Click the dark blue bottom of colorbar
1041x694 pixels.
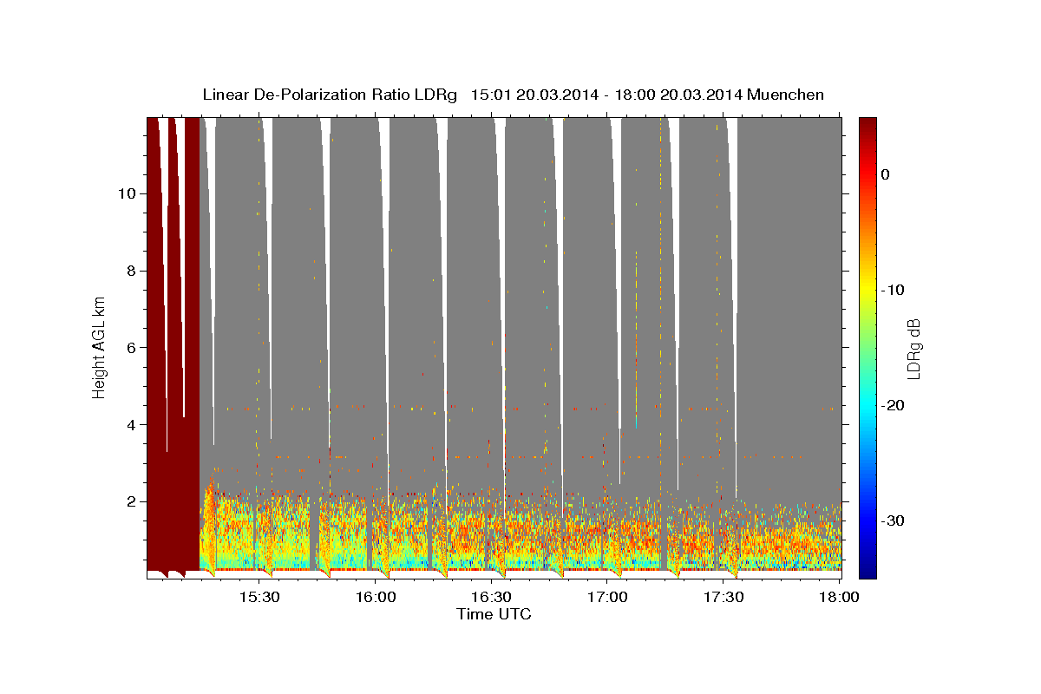tap(867, 571)
